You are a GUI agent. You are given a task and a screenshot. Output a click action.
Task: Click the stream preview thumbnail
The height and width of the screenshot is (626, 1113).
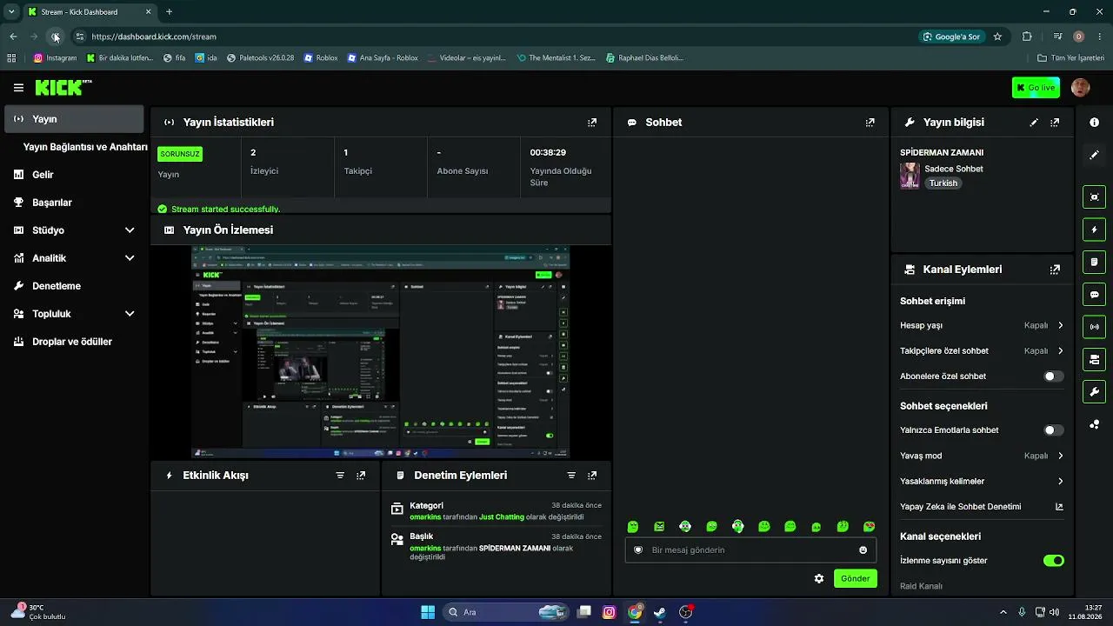pyautogui.click(x=380, y=351)
